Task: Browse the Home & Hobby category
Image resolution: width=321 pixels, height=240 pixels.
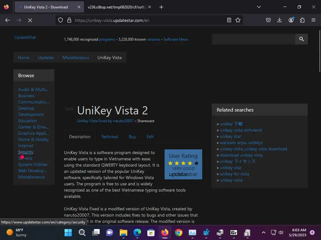Action: tap(33, 139)
